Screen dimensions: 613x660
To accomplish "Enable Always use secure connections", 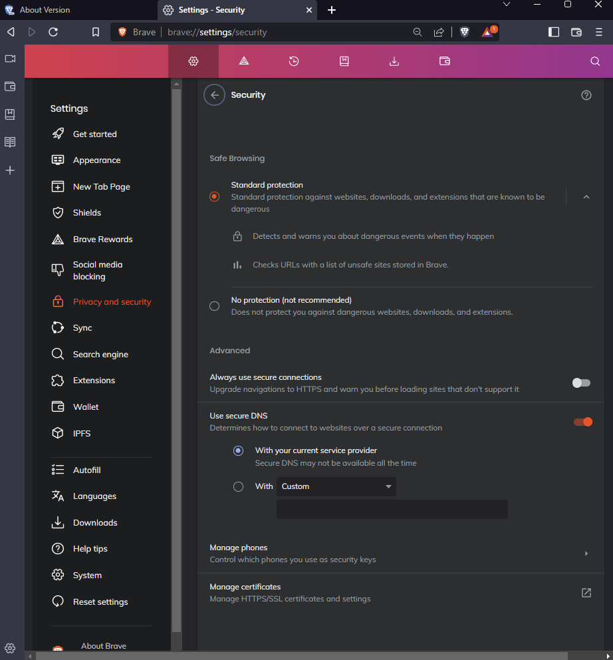I will [580, 383].
